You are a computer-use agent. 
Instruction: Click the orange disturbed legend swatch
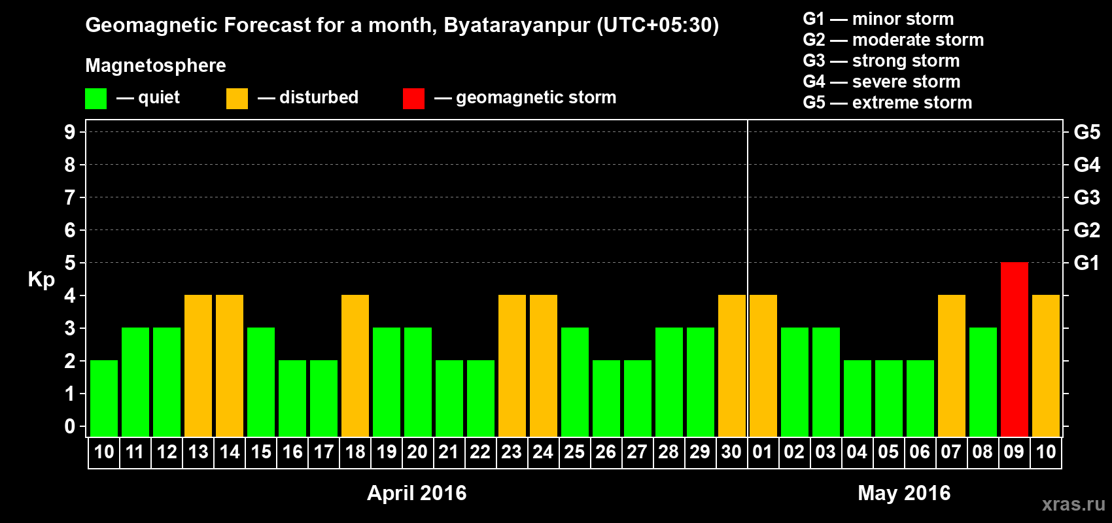tap(237, 99)
